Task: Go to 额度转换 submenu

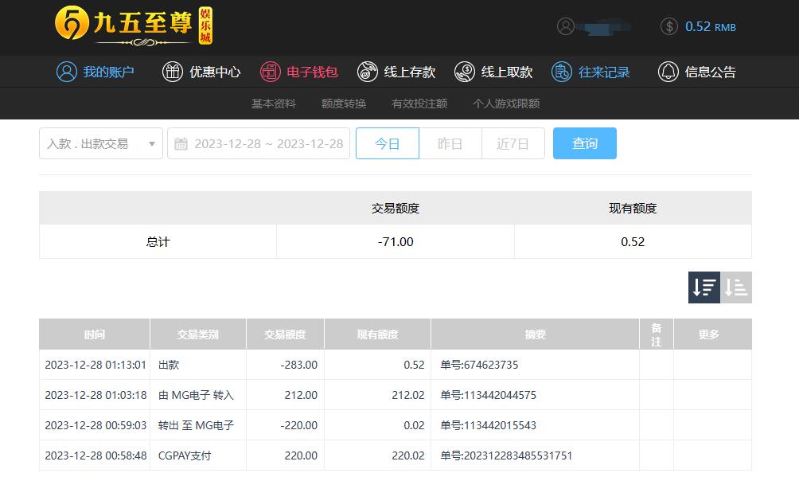Action: click(x=344, y=104)
